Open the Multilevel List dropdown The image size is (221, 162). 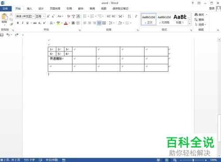coord(103,16)
